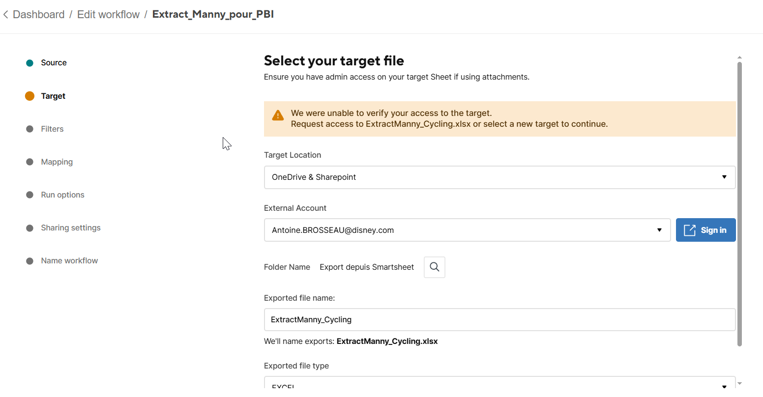This screenshot has height=397, width=763.
Task: Go to the Filters step label
Action: (x=52, y=129)
